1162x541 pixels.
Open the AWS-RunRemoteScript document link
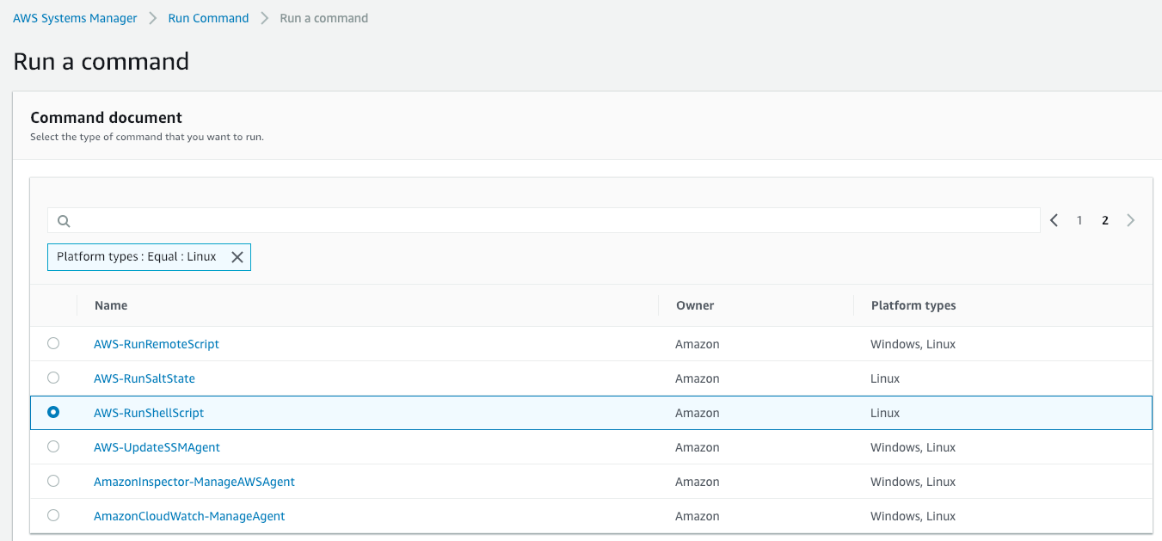point(157,344)
